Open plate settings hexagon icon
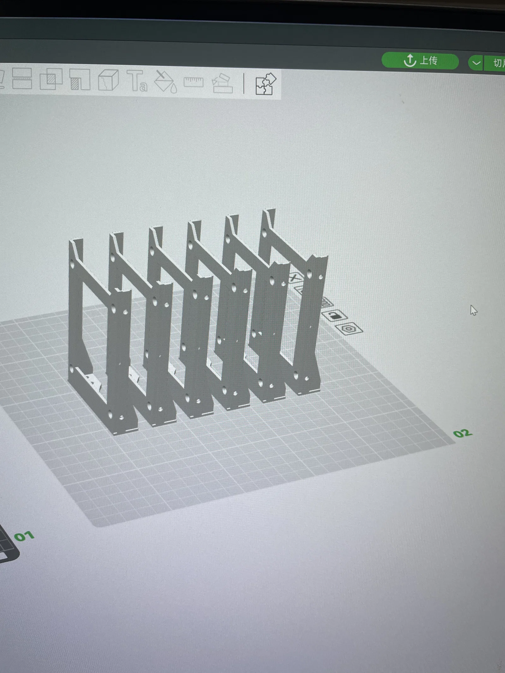This screenshot has height=673, width=505. tap(349, 328)
